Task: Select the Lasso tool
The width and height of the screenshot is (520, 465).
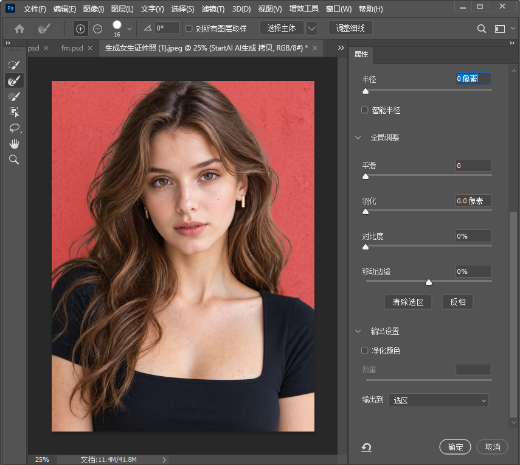Action: pos(15,128)
